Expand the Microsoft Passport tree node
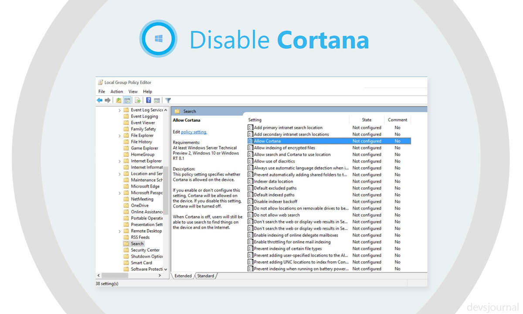 [120, 193]
